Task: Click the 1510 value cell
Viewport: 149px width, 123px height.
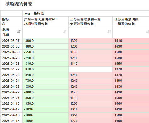Action: pyautogui.click(x=131, y=41)
